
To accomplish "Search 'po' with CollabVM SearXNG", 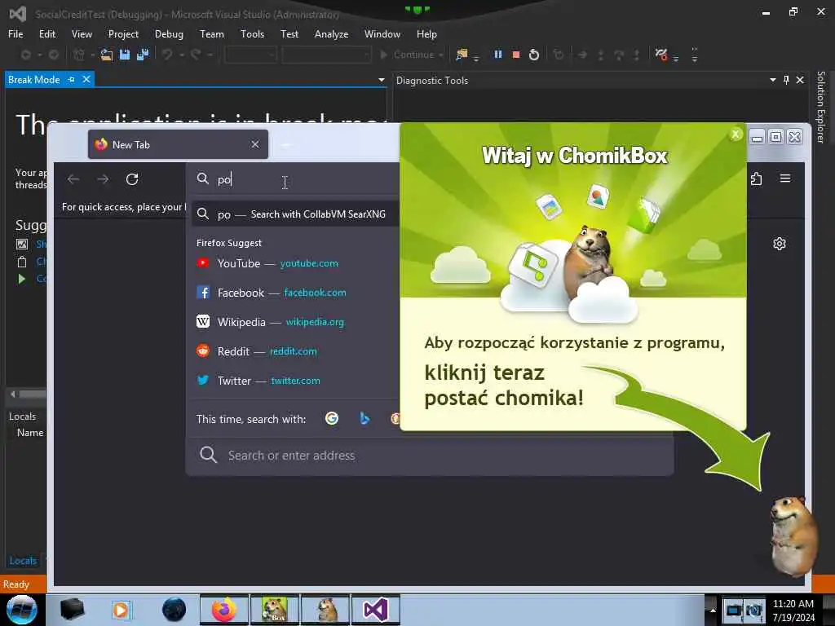I will coord(295,214).
